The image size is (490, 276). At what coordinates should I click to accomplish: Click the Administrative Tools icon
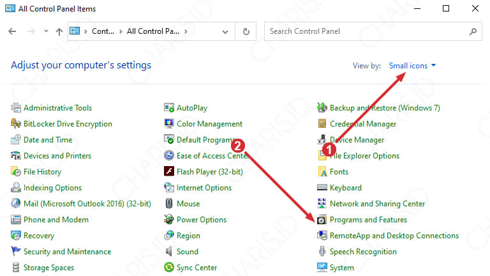tap(16, 107)
